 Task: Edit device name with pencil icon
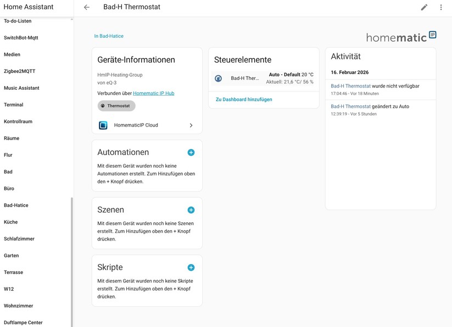coord(424,7)
